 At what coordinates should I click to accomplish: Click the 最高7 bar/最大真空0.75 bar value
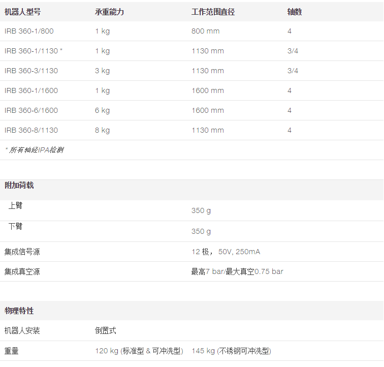[x=237, y=271]
